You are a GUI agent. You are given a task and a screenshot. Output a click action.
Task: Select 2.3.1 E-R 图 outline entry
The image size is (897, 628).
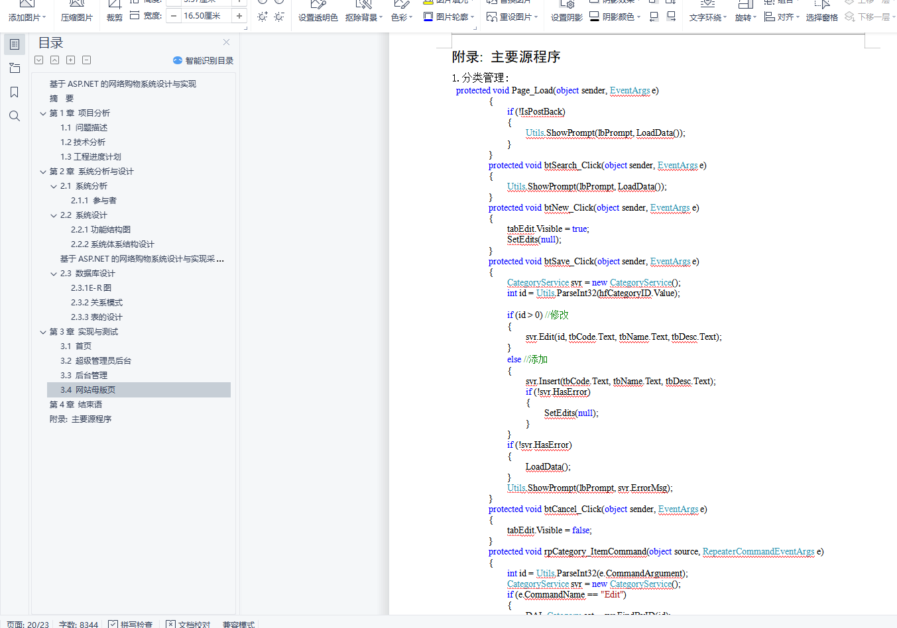91,288
